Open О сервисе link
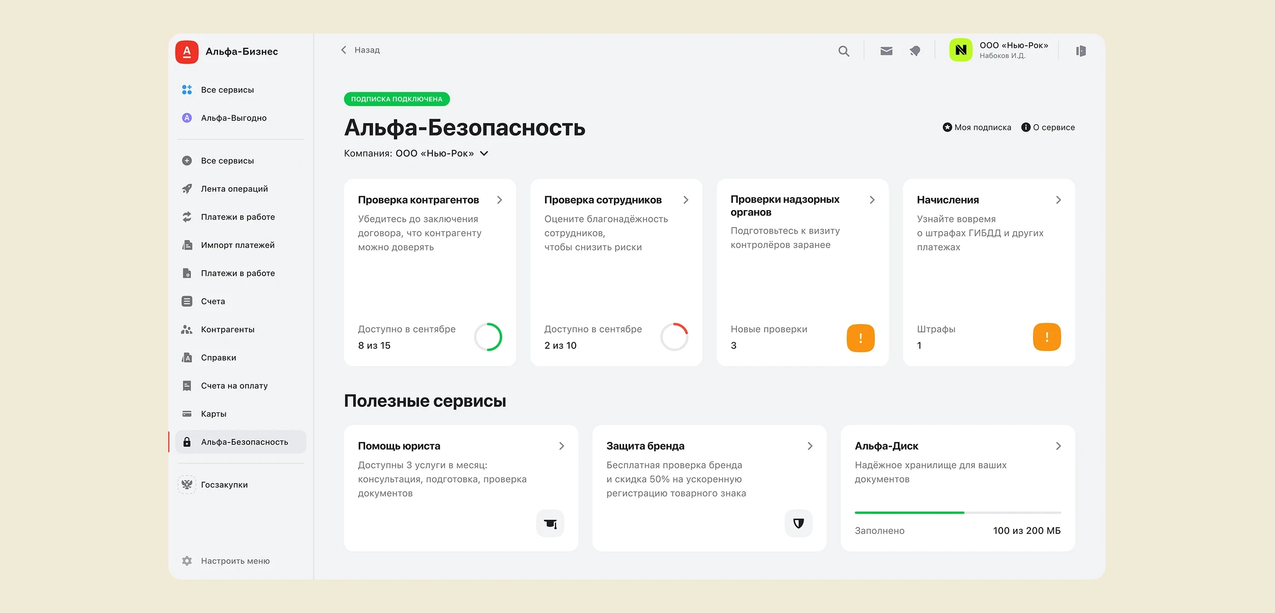 pyautogui.click(x=1048, y=128)
